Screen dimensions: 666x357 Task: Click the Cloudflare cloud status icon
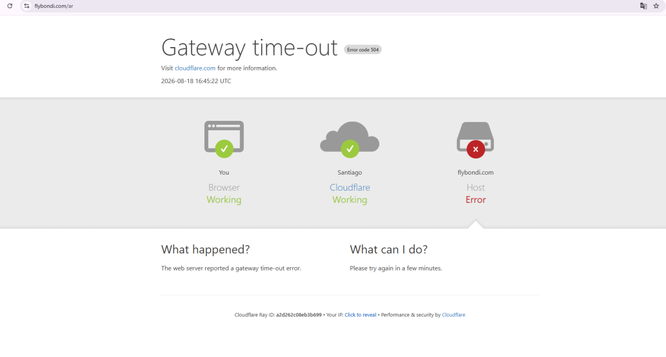tap(349, 140)
